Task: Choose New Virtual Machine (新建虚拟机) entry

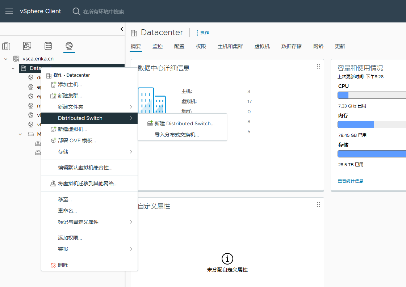Action: [89, 129]
